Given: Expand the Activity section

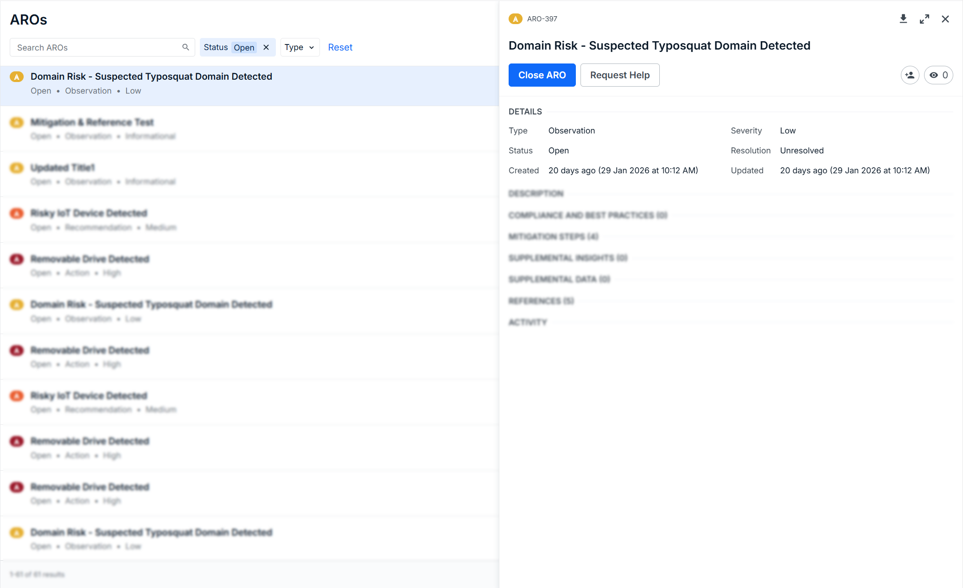Looking at the screenshot, I should [x=528, y=322].
